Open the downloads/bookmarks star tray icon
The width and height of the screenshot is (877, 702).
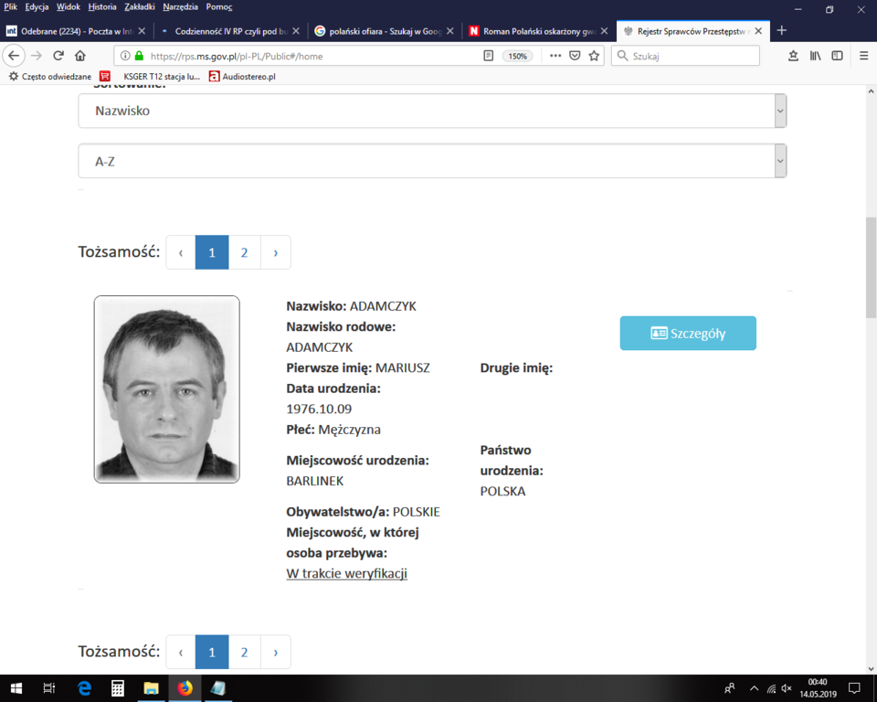pyautogui.click(x=793, y=56)
